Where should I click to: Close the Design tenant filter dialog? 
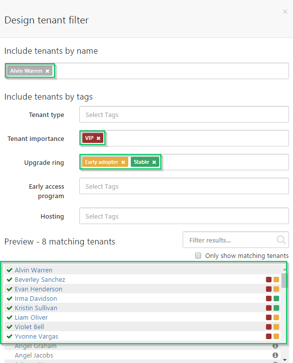pos(285,11)
